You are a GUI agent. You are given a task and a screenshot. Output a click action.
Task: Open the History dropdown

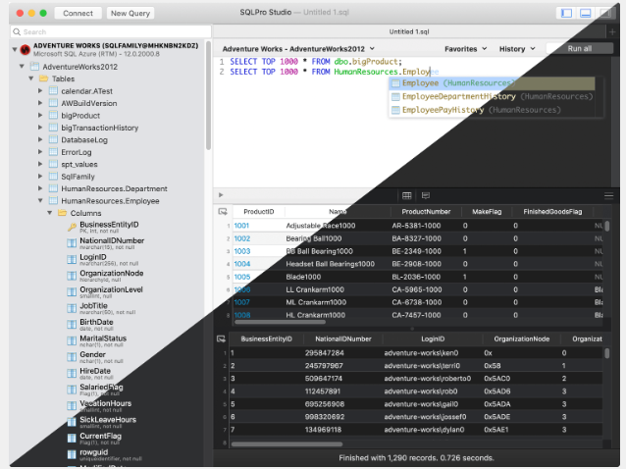pos(516,48)
